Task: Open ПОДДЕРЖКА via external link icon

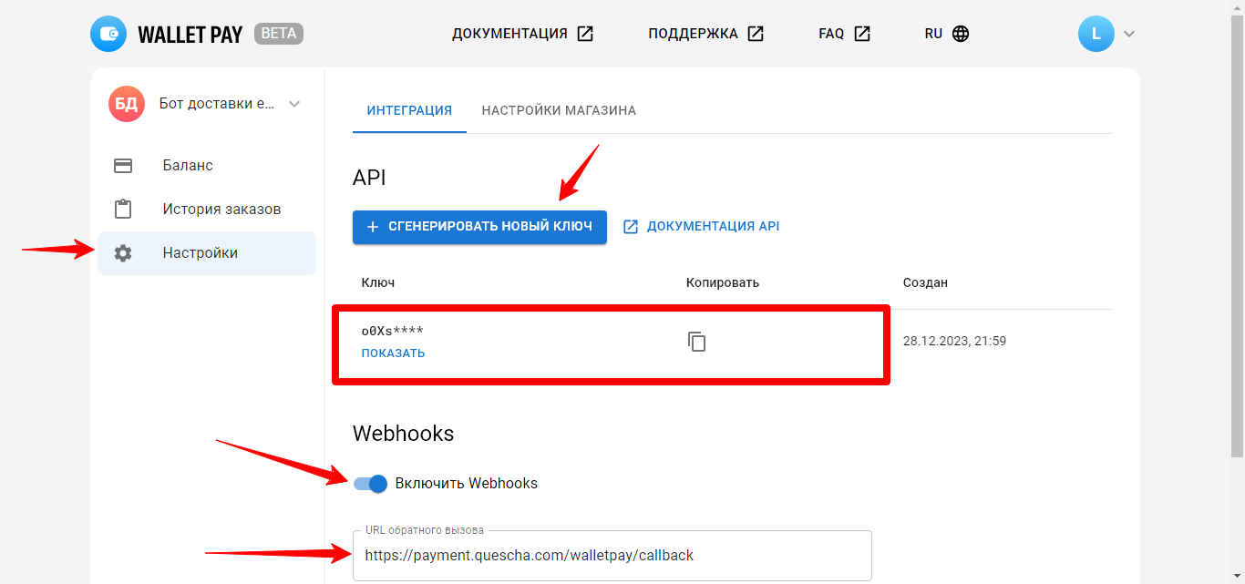Action: (755, 33)
